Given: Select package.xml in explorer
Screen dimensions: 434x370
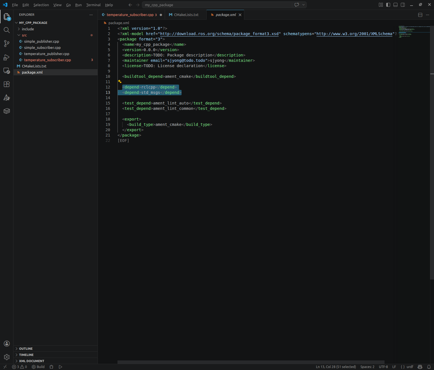Looking at the screenshot, I should tap(55, 72).
